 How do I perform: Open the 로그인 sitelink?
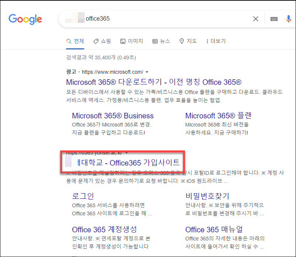coord(83,196)
